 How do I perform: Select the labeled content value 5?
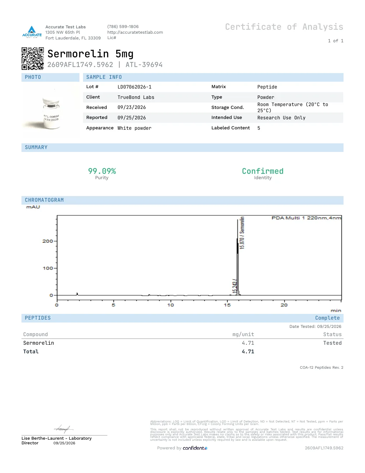[259, 128]
